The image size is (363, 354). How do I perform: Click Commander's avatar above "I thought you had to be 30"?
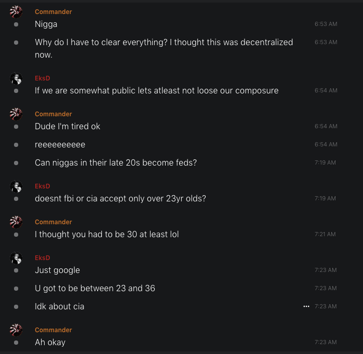pos(16,222)
